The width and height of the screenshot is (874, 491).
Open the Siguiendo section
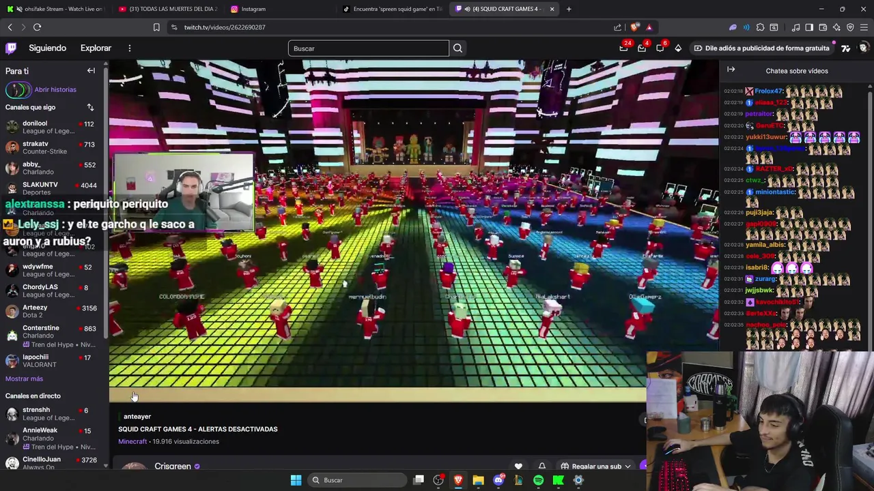[x=47, y=48]
